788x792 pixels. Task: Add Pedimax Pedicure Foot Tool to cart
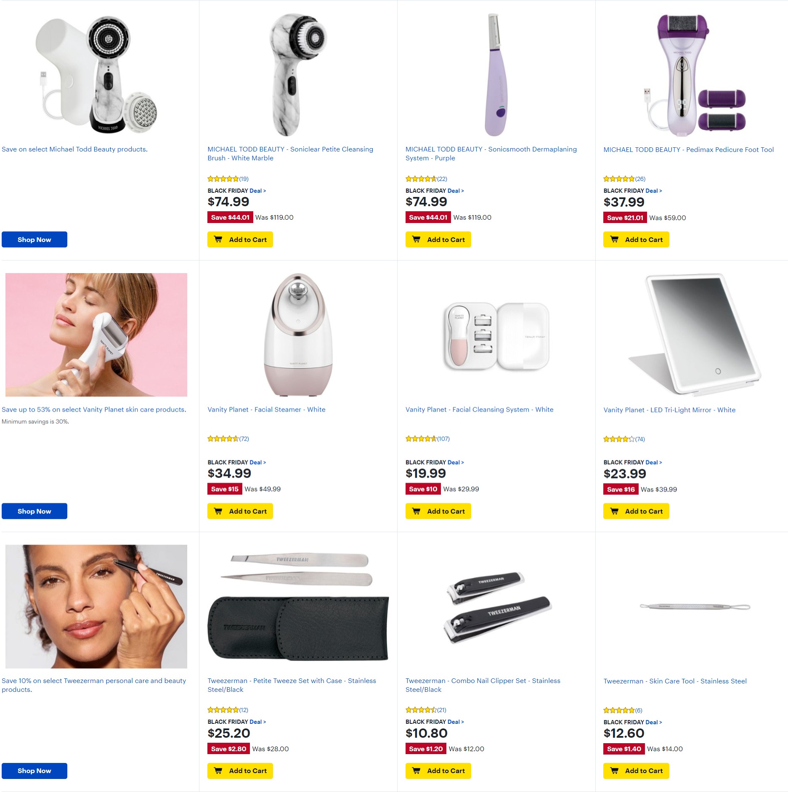[x=636, y=239]
